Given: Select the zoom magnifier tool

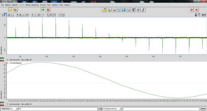Looking at the screenshot, I should [x=2, y=15].
